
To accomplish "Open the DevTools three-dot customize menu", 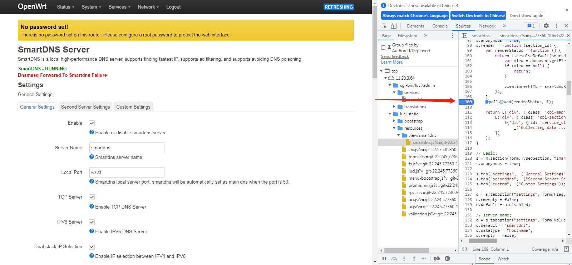I will [556, 26].
